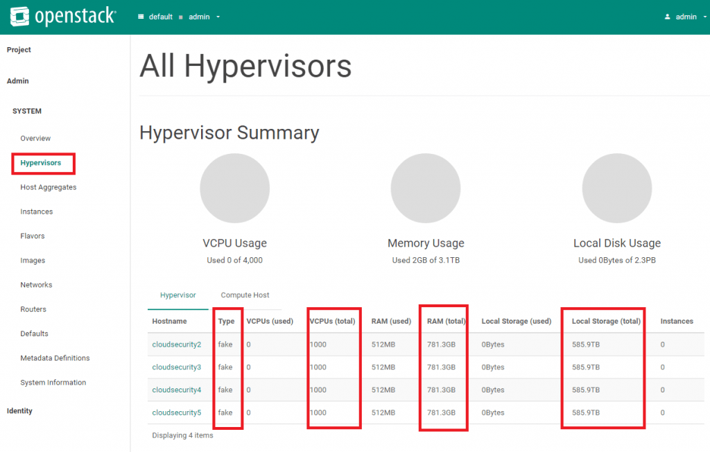
Task: Click the Local Storage (total) column header
Action: click(606, 321)
